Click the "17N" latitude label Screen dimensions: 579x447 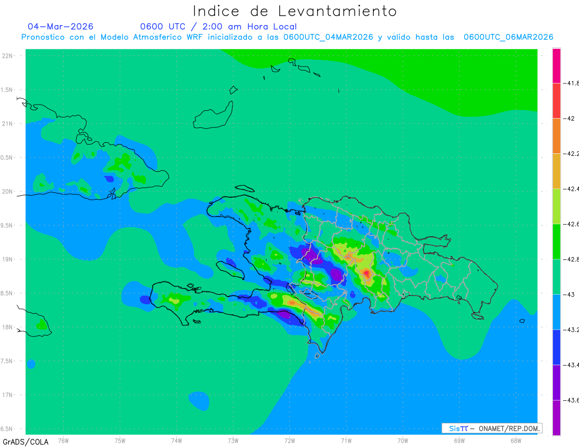coord(8,395)
